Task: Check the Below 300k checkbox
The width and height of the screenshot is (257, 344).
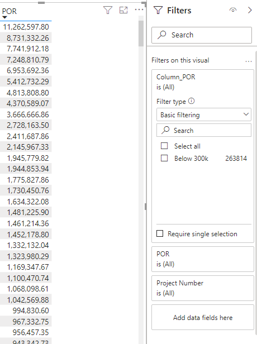Action: [164, 158]
